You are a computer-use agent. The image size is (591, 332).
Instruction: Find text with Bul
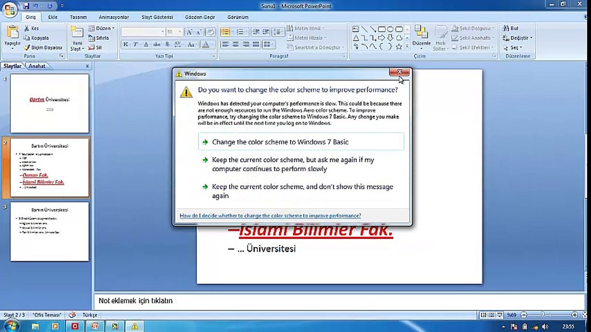(511, 28)
